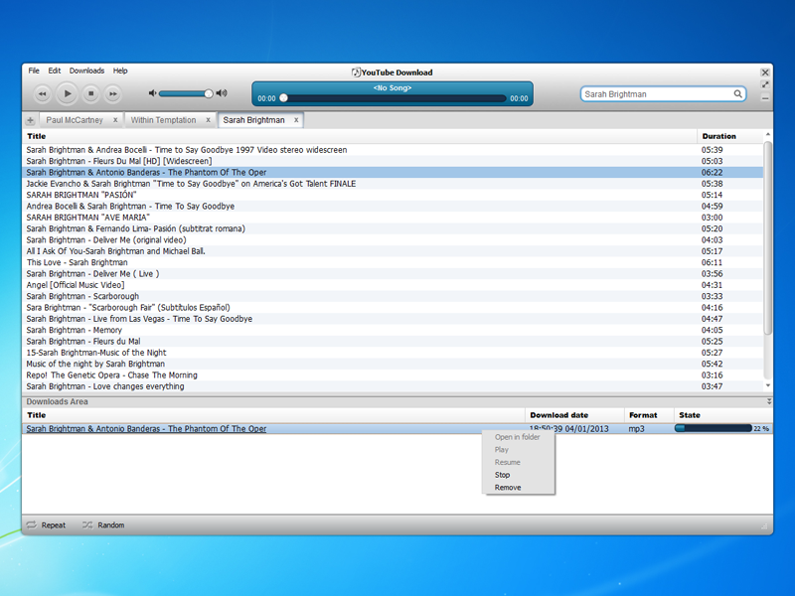The width and height of the screenshot is (795, 596).
Task: Sort downloads by Format column header
Action: (x=649, y=415)
